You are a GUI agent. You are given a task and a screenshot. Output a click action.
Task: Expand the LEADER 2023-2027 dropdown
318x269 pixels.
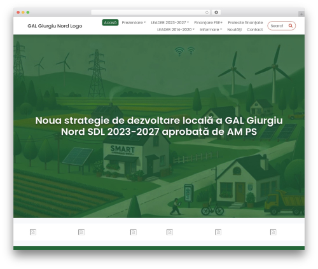pyautogui.click(x=170, y=22)
